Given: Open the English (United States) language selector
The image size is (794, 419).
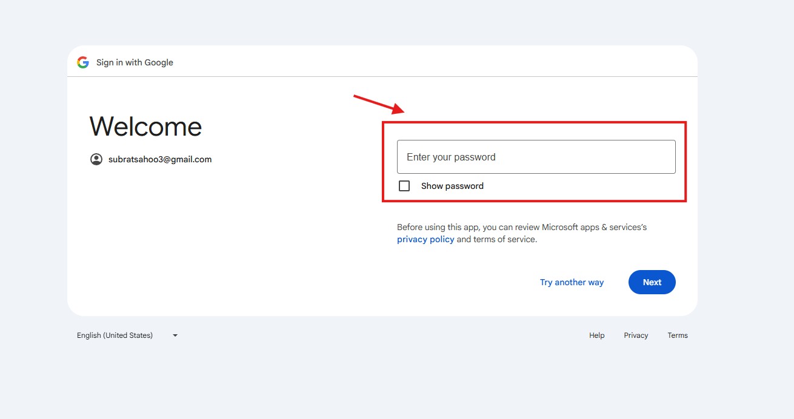Looking at the screenshot, I should click(115, 335).
